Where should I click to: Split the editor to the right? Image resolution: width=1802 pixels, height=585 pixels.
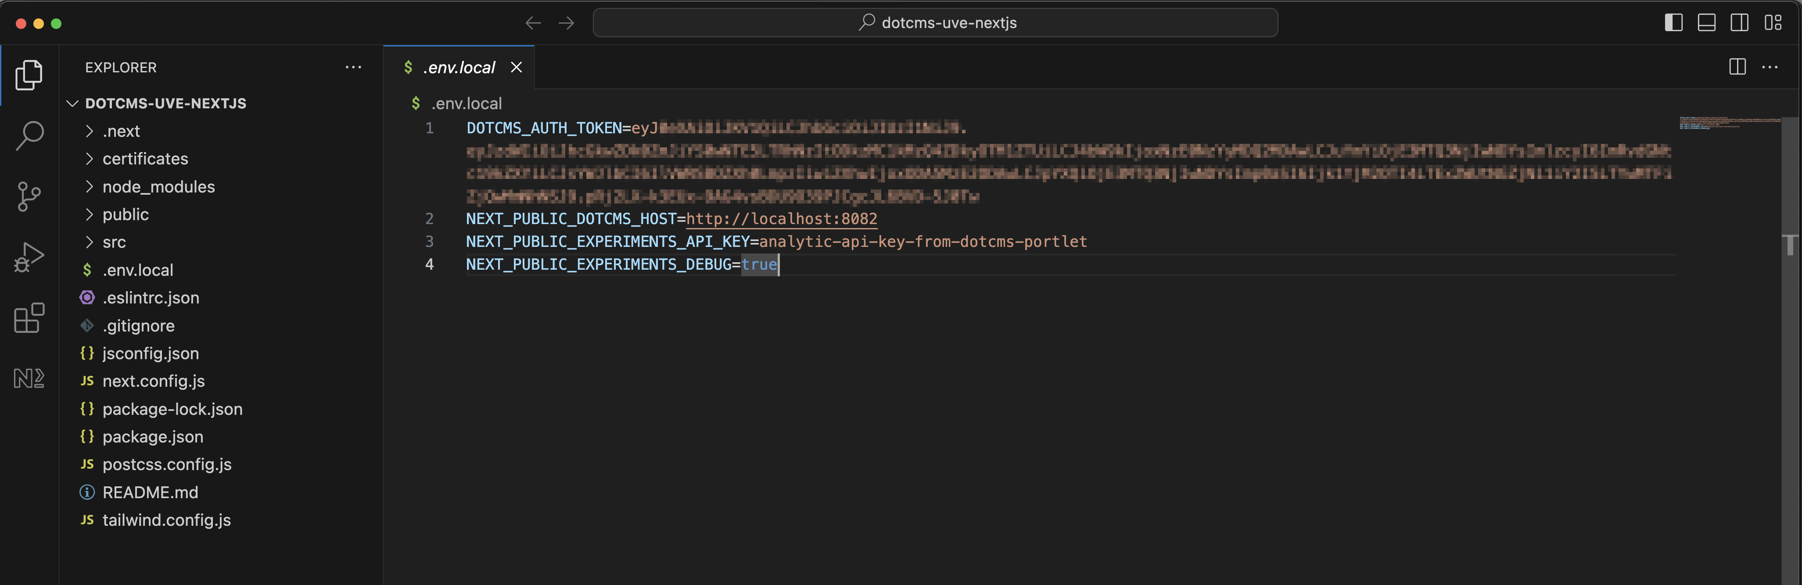[x=1737, y=67]
